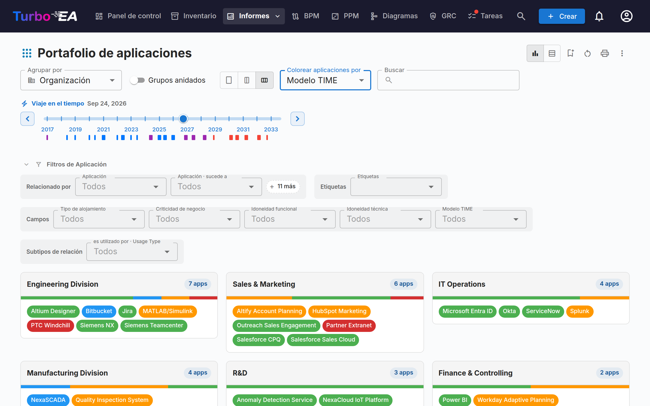Open Splunk application chip
Image resolution: width=650 pixels, height=406 pixels.
click(x=580, y=311)
